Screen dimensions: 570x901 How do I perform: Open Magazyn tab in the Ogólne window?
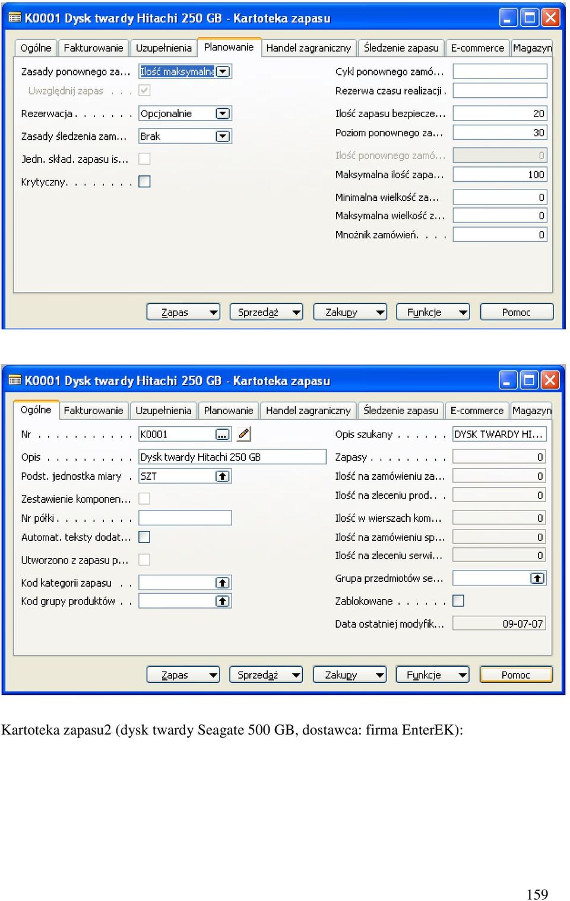(532, 410)
